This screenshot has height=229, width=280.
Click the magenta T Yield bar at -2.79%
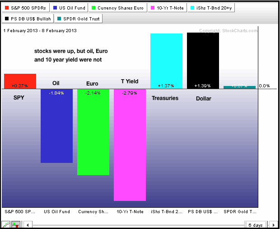pyautogui.click(x=130, y=145)
